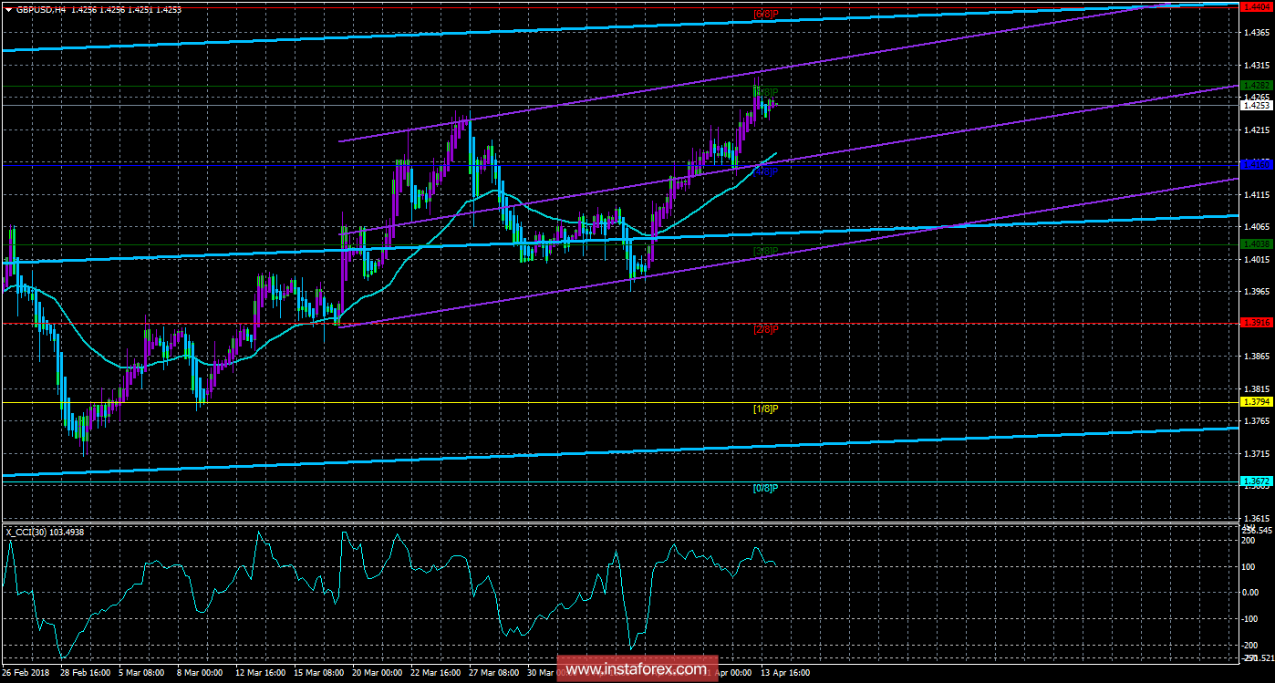Select the cyan 1.3672 price label
1275x683 pixels.
pos(1256,481)
